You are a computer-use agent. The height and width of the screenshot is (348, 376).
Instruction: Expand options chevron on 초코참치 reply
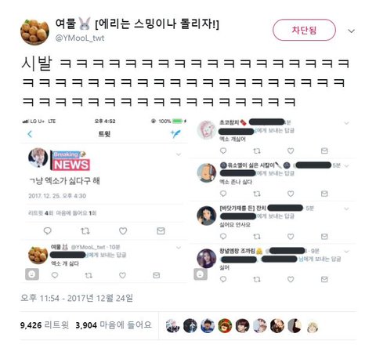[x=346, y=123]
